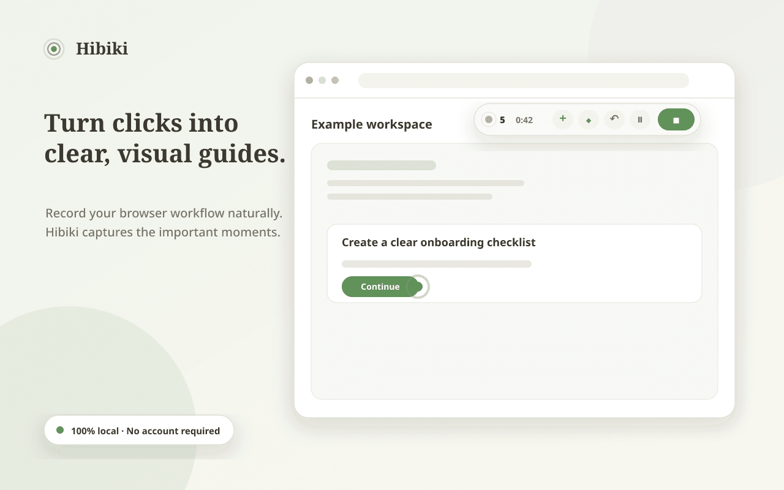Screen dimensions: 784x490
Task: Click the 0:42 elapsed timer
Action: click(x=524, y=120)
